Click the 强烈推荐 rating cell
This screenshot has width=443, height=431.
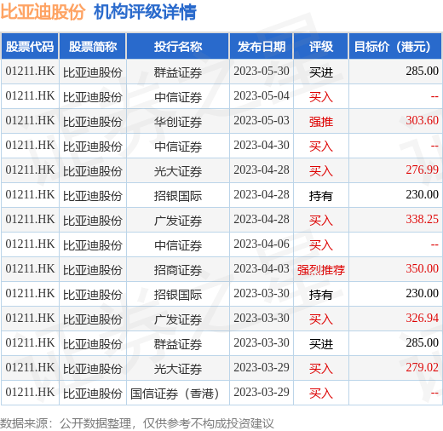[321, 270]
